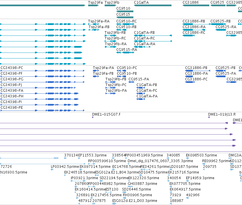
Task: Click protein label CG34398-PA
Action: [x=12, y=91]
